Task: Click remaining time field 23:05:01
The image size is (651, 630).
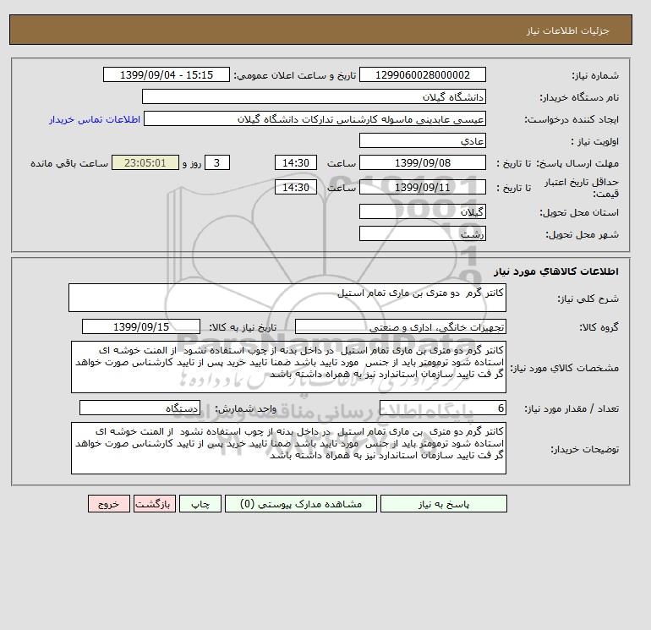Action: pyautogui.click(x=145, y=163)
